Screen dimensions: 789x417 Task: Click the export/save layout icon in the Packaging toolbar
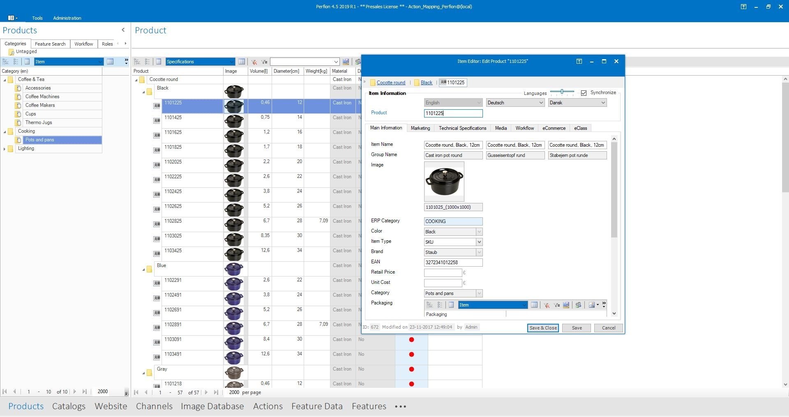point(566,305)
